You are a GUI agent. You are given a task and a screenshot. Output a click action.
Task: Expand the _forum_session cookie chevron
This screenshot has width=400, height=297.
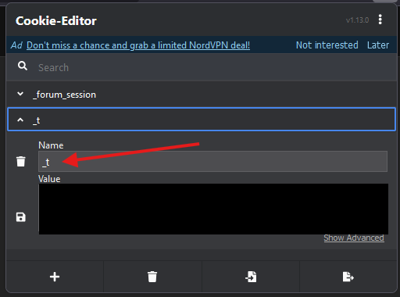click(x=20, y=94)
